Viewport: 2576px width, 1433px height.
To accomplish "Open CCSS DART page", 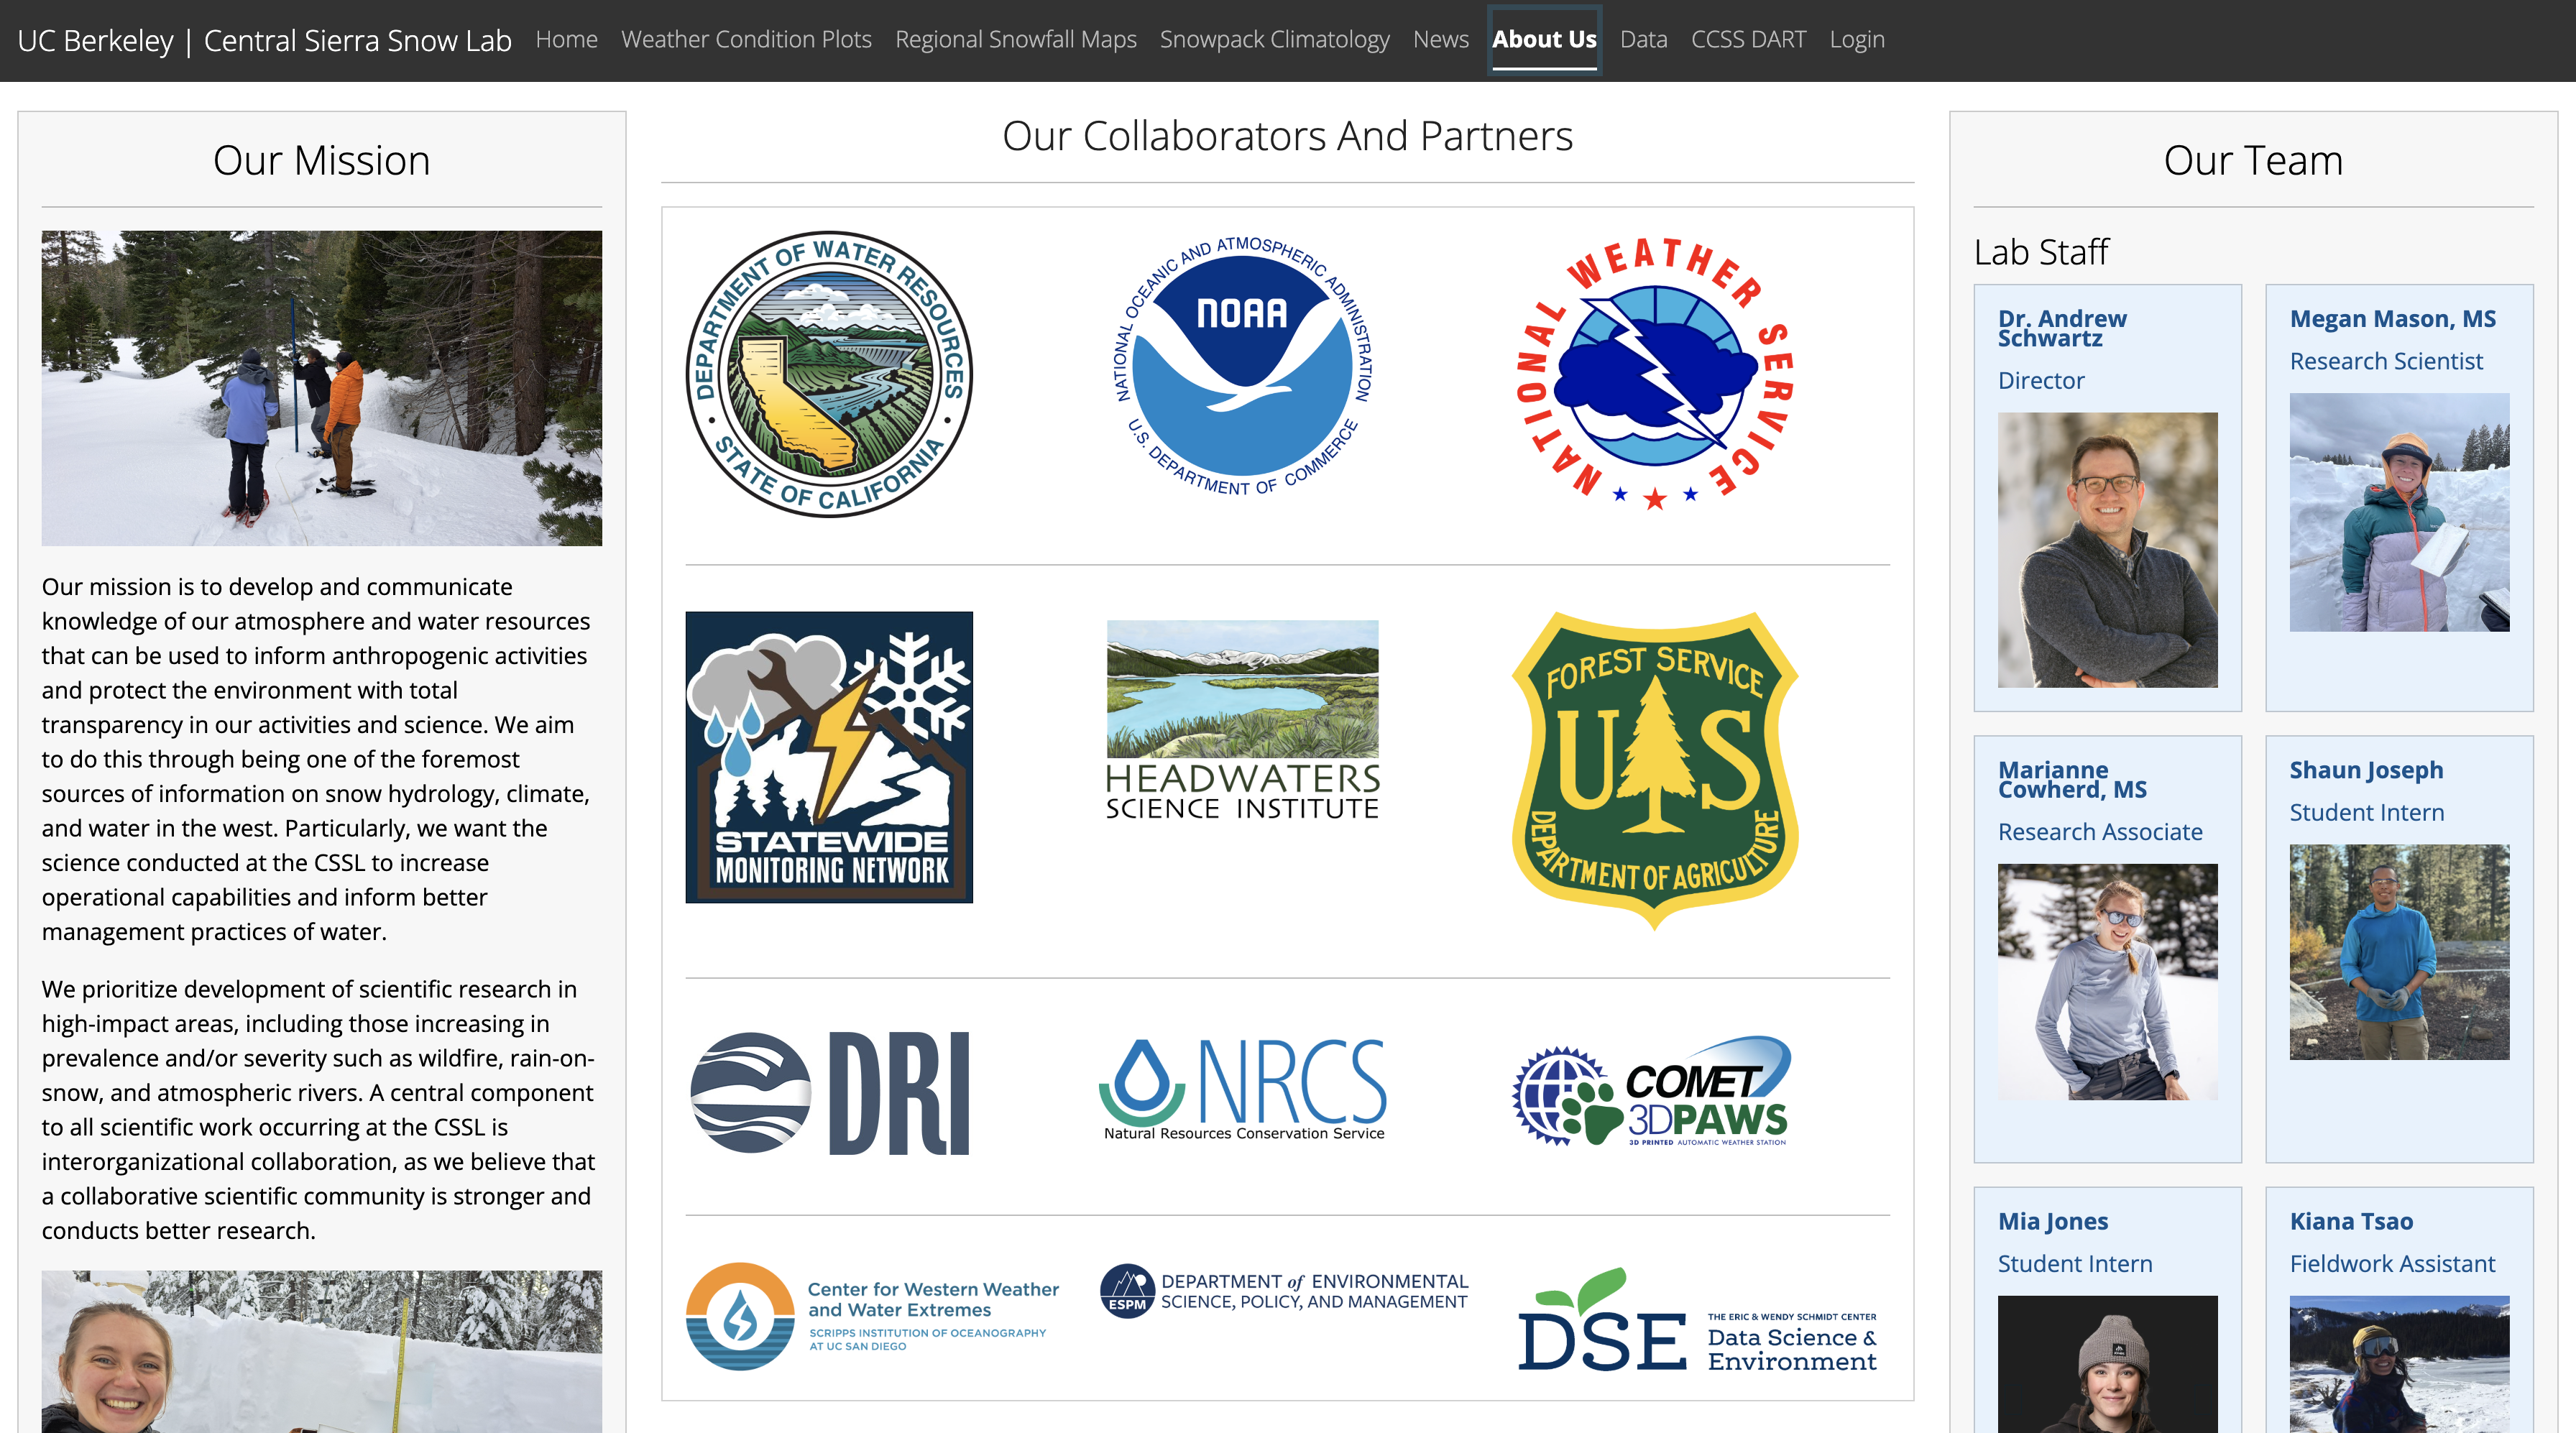I will tap(1748, 39).
